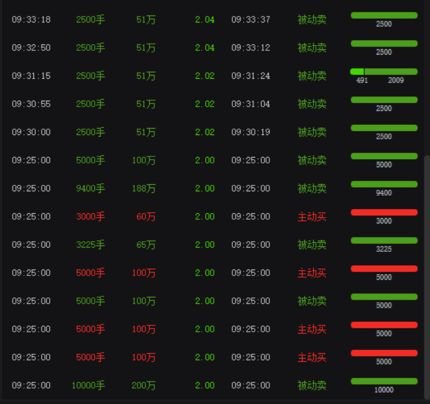Click the 09:30:19 trade timestamp

(x=250, y=132)
